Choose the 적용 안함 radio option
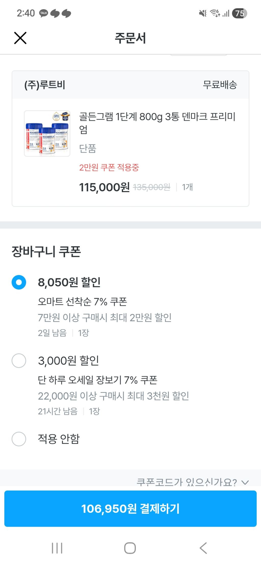This screenshot has width=261, height=566. [19, 439]
